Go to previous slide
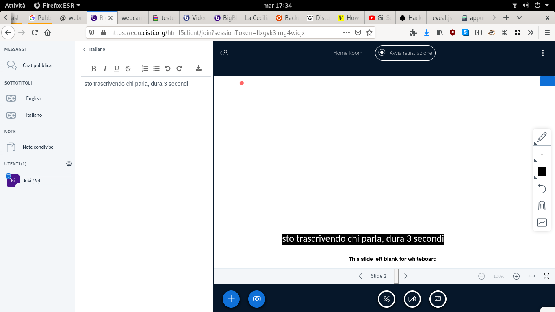The image size is (555, 312). point(360,276)
